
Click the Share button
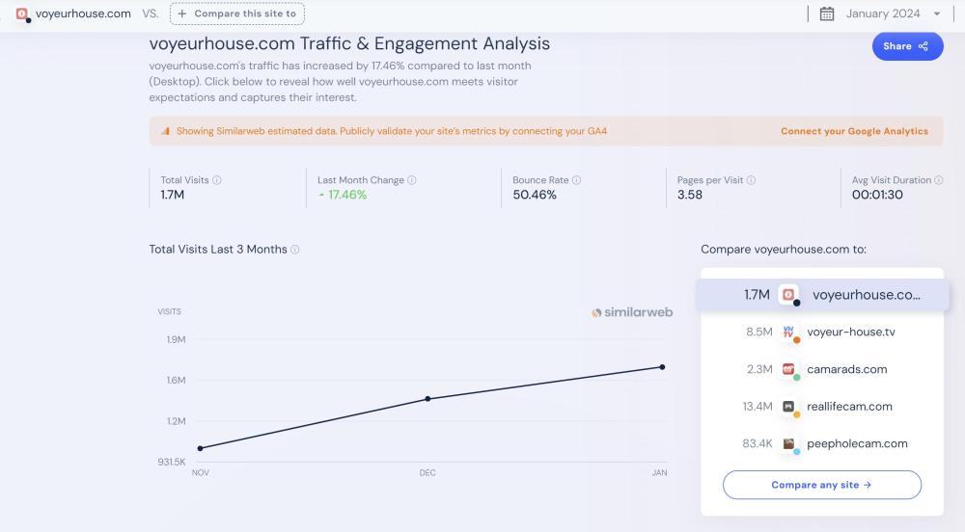pyautogui.click(x=906, y=46)
